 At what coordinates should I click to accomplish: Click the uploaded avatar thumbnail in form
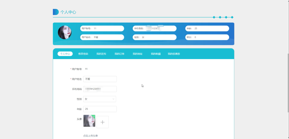point(89,121)
